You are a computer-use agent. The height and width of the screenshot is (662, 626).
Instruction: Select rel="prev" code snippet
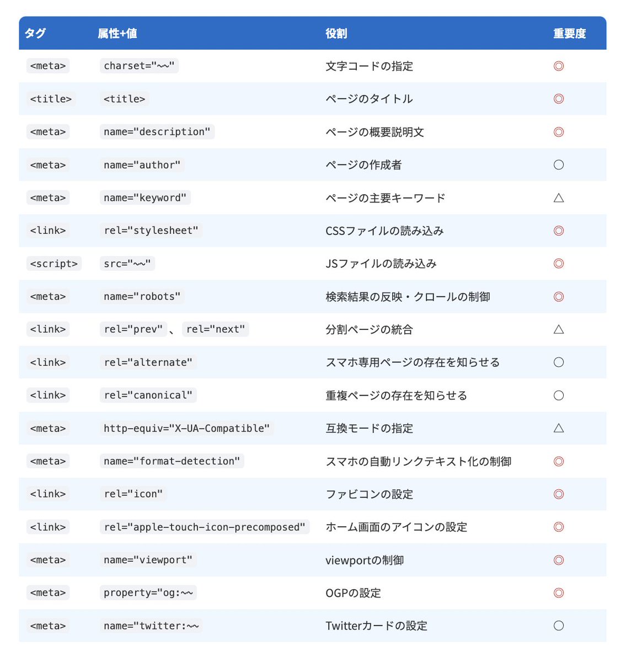(x=133, y=329)
